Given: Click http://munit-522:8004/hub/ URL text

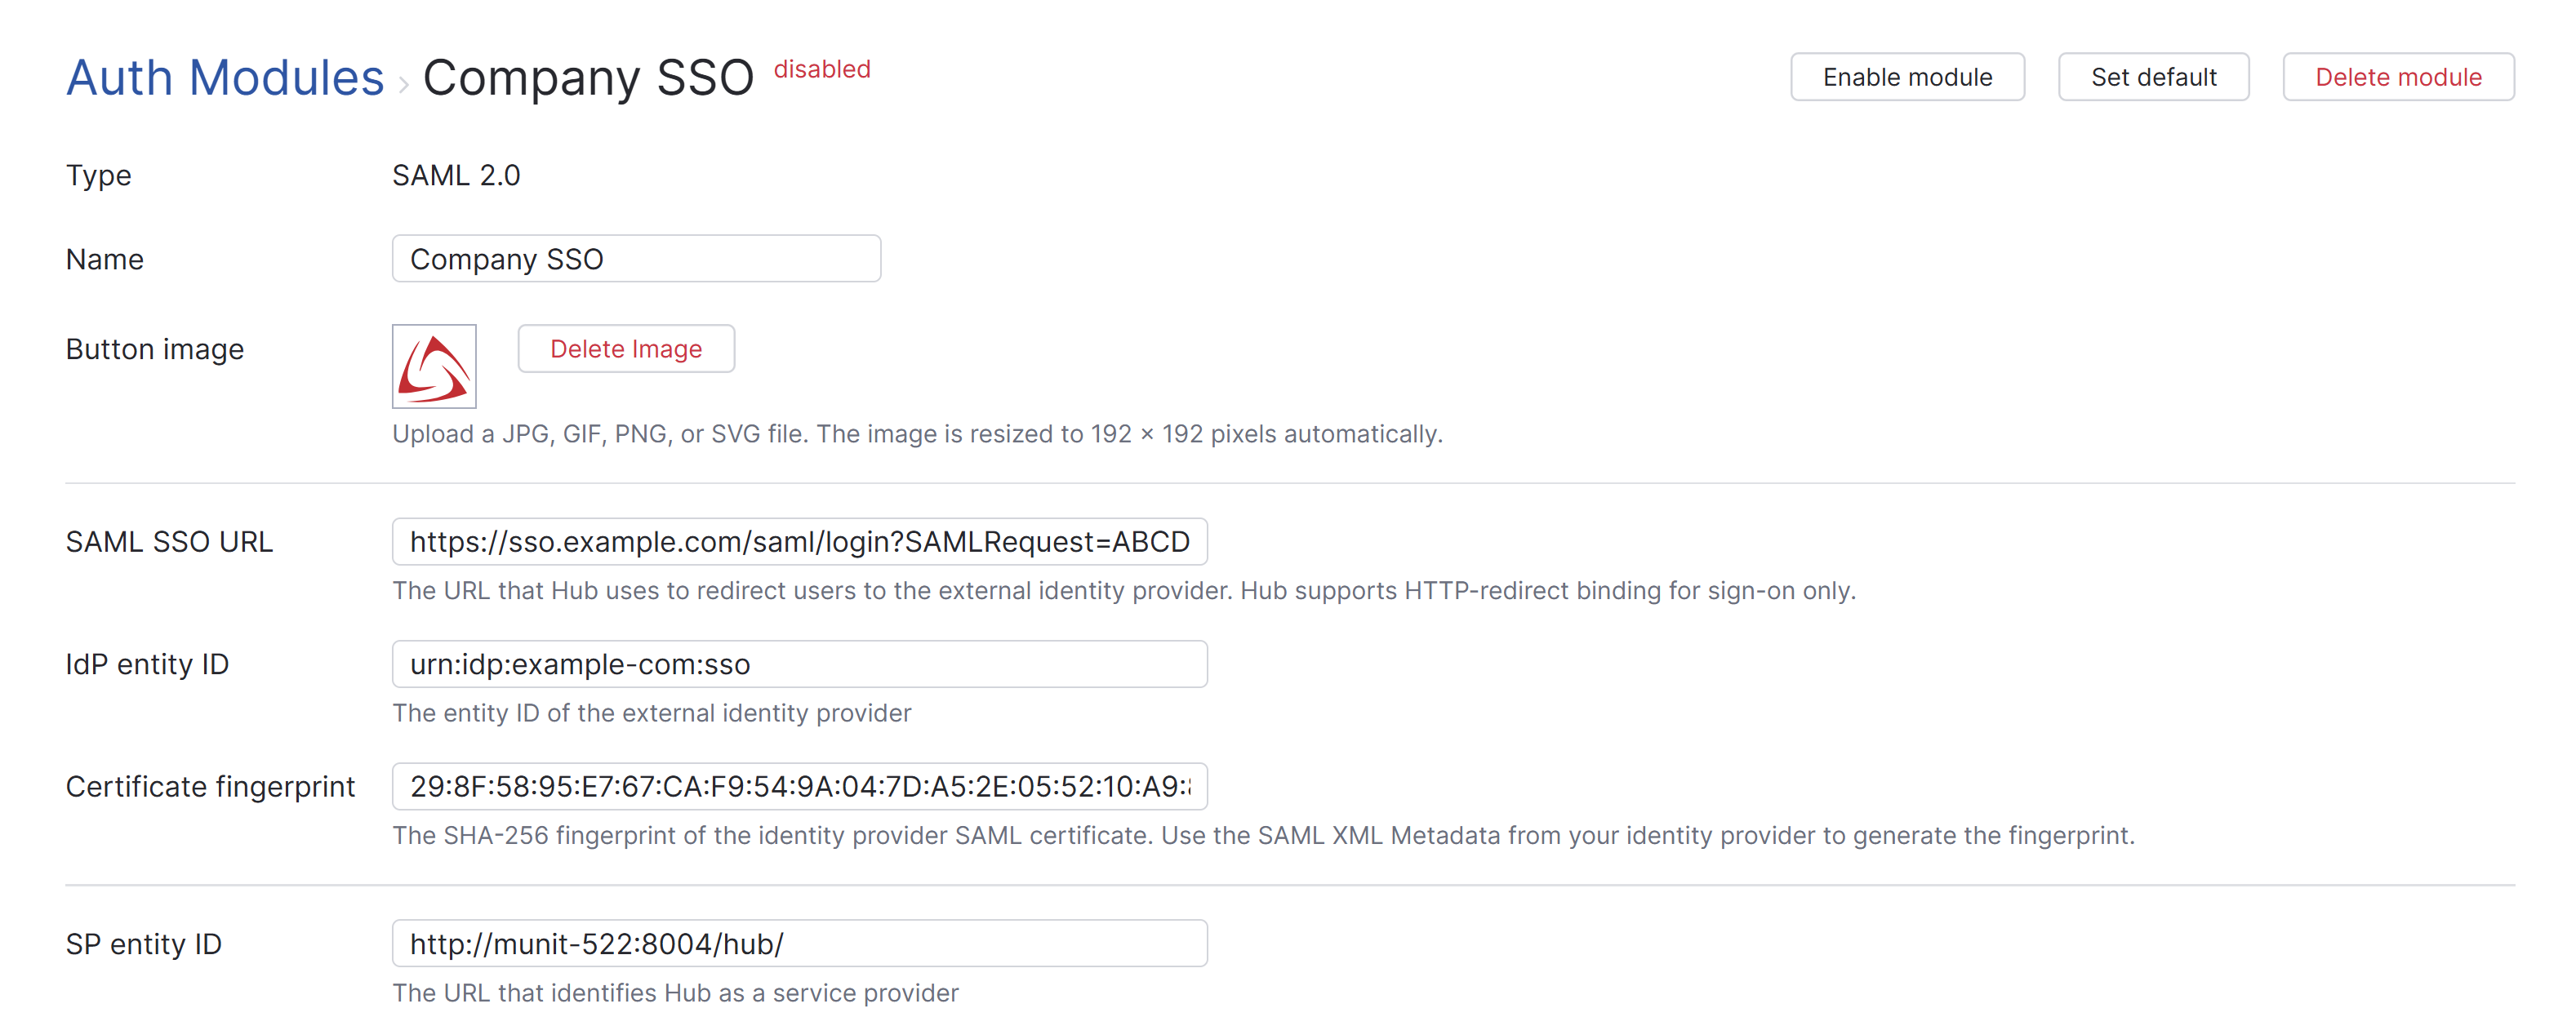Looking at the screenshot, I should [597, 943].
